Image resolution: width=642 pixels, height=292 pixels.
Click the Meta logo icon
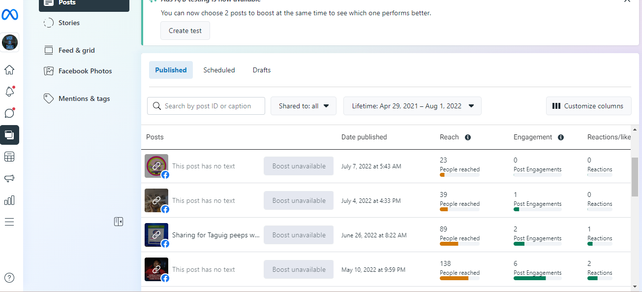pos(10,15)
